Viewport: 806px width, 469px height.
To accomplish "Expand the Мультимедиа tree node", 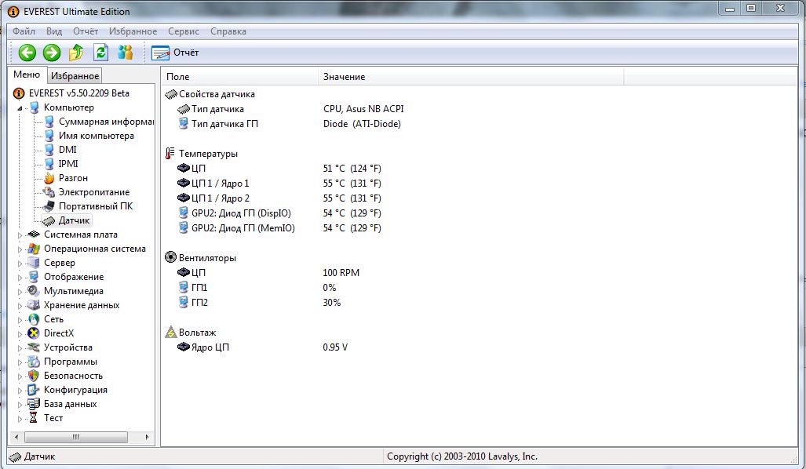I will pos(20,292).
